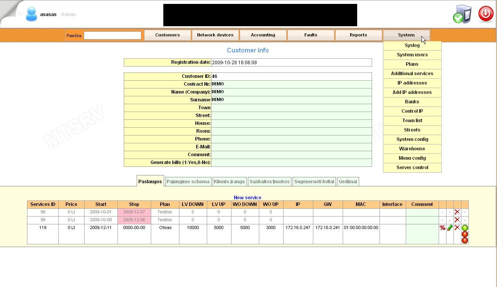Click the Paieška search input field
Viewport: 497px width, 287px height.
coord(112,35)
